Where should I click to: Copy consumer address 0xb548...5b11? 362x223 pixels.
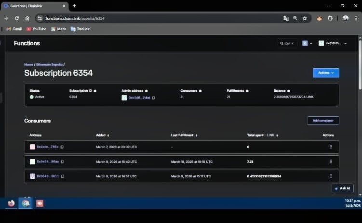coord(63,176)
